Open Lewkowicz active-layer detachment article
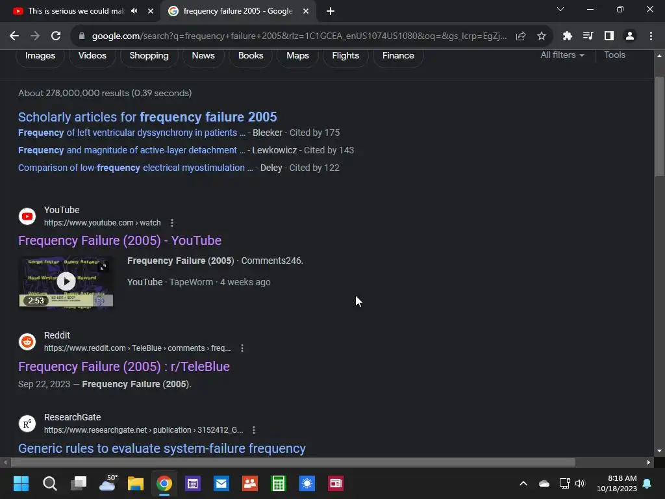This screenshot has height=499, width=665. 132,150
